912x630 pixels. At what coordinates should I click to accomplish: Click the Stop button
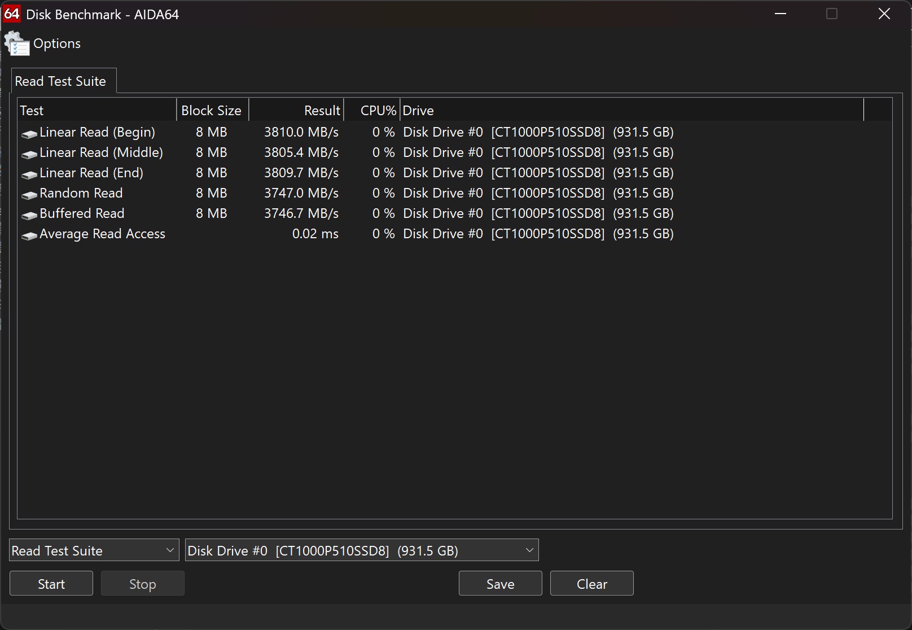(x=143, y=584)
